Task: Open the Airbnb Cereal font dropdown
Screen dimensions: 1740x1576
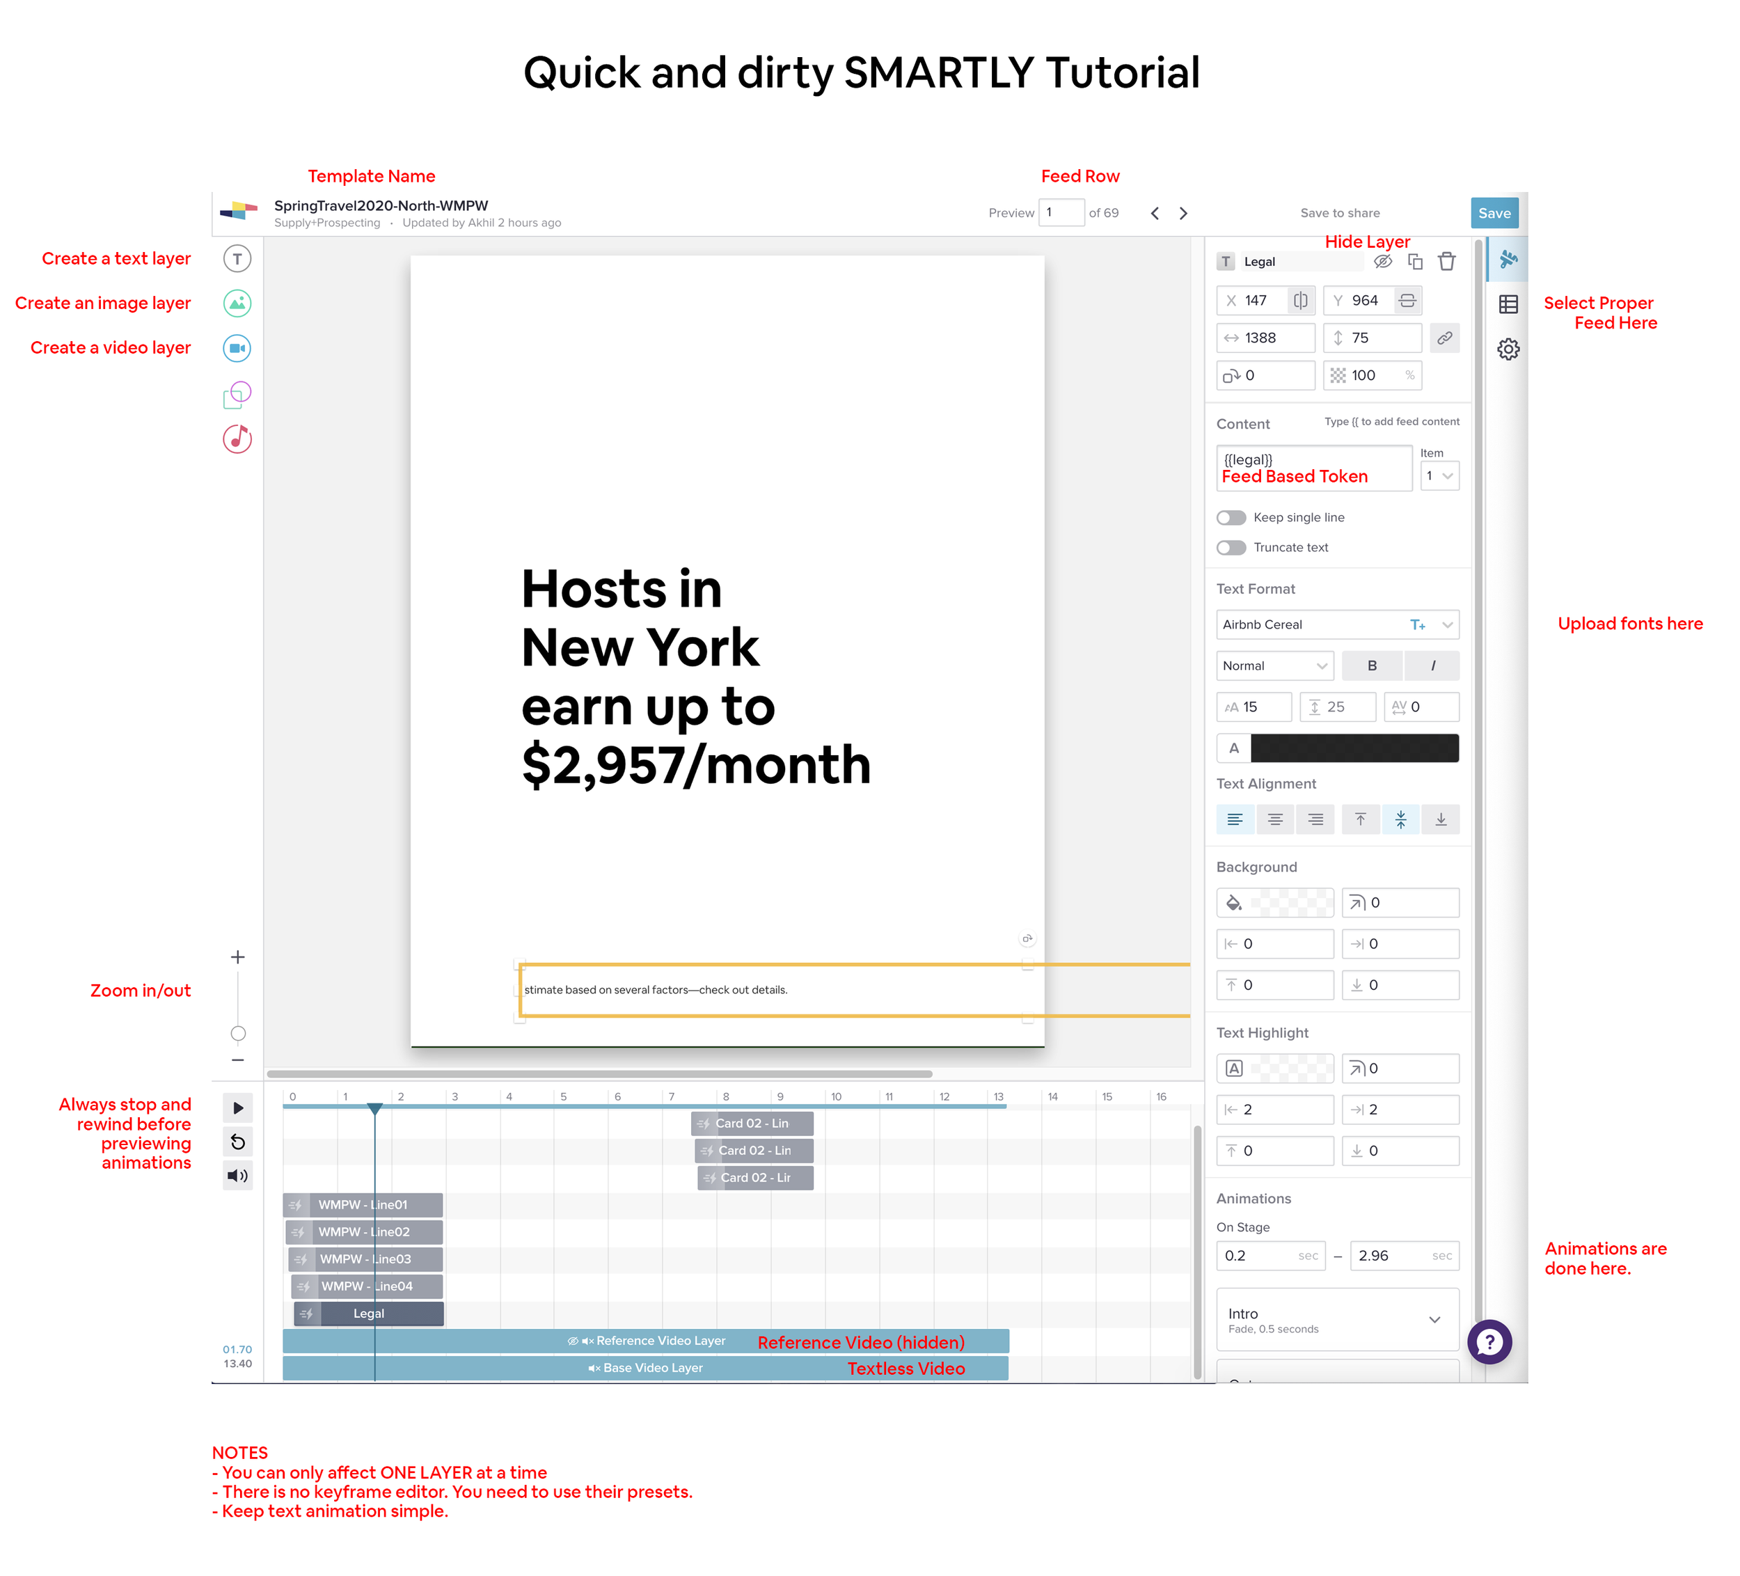Action: [1338, 625]
